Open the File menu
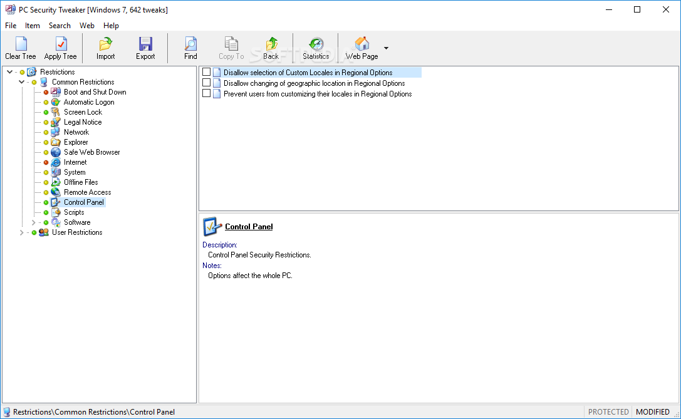This screenshot has height=419, width=681. [11, 26]
